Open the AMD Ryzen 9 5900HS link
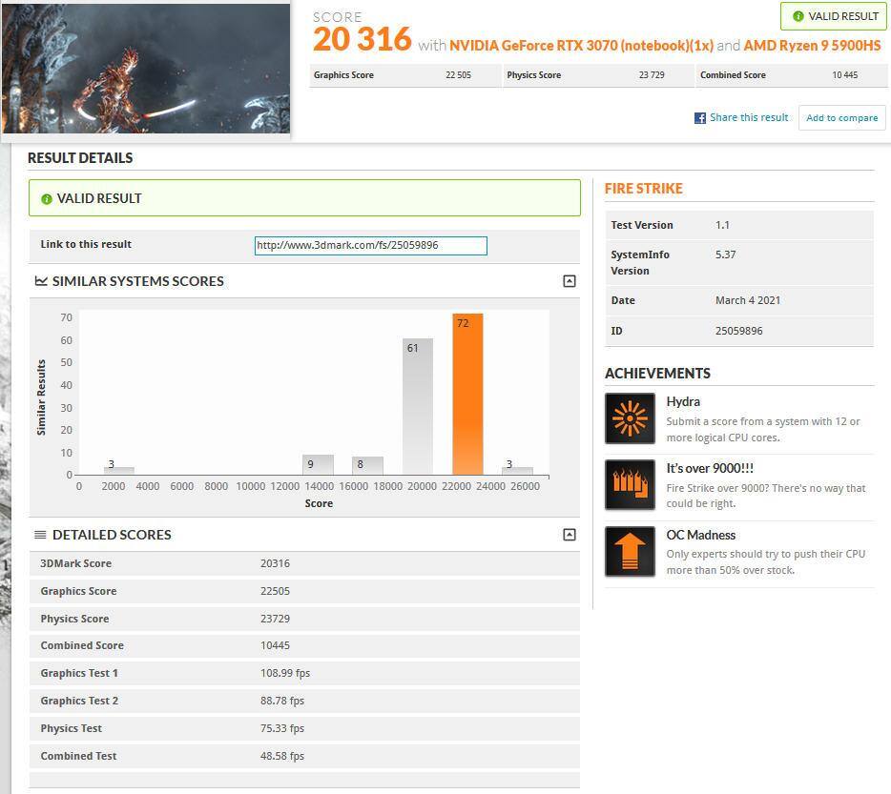This screenshot has width=891, height=794. pyautogui.click(x=812, y=45)
